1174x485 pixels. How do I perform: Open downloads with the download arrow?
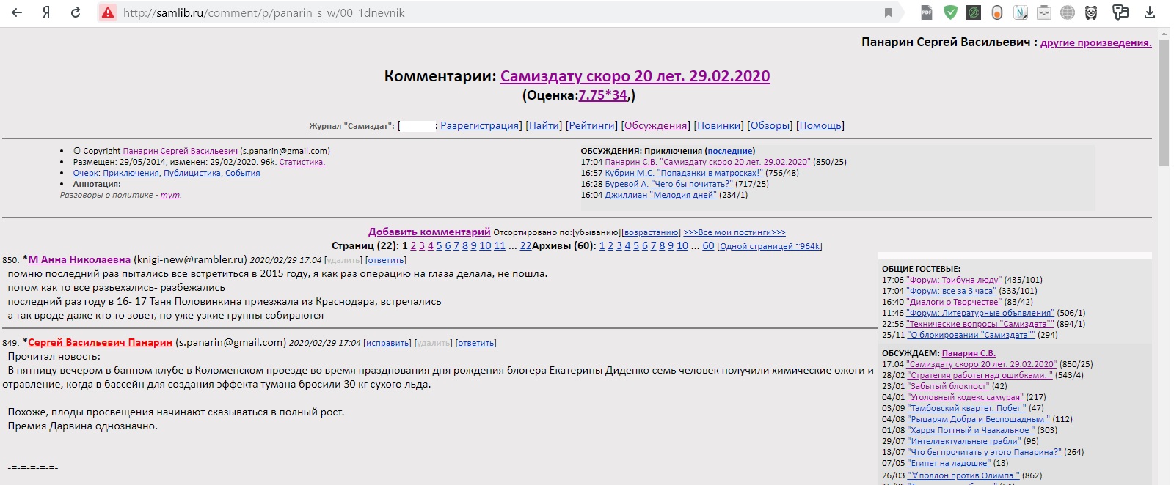click(1150, 12)
